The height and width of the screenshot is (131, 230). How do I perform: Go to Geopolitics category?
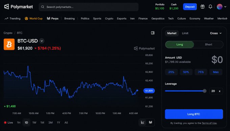coord(158,19)
